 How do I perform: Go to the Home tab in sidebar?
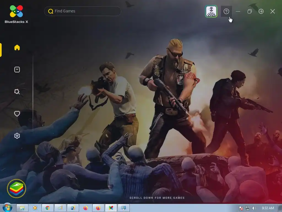[17, 47]
